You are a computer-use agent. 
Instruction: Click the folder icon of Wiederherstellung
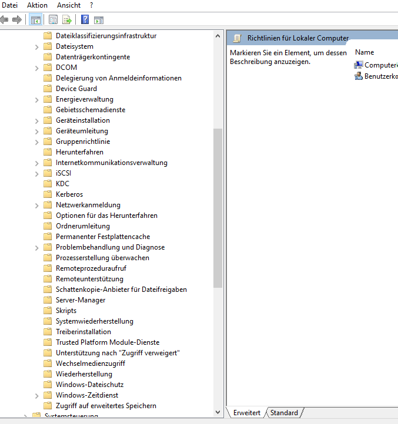click(x=48, y=374)
